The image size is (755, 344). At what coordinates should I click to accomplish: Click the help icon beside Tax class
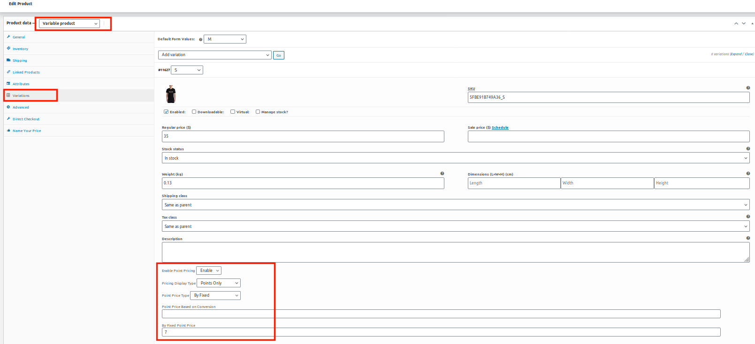[x=747, y=217]
